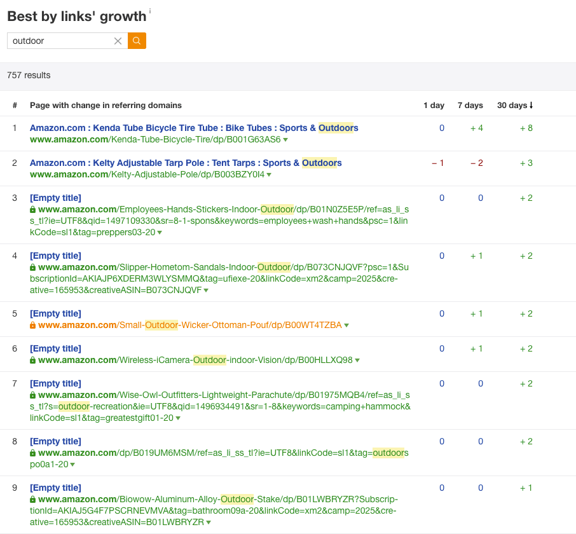This screenshot has width=576, height=534.
Task: Sort by the 30 days column header
Action: point(515,106)
